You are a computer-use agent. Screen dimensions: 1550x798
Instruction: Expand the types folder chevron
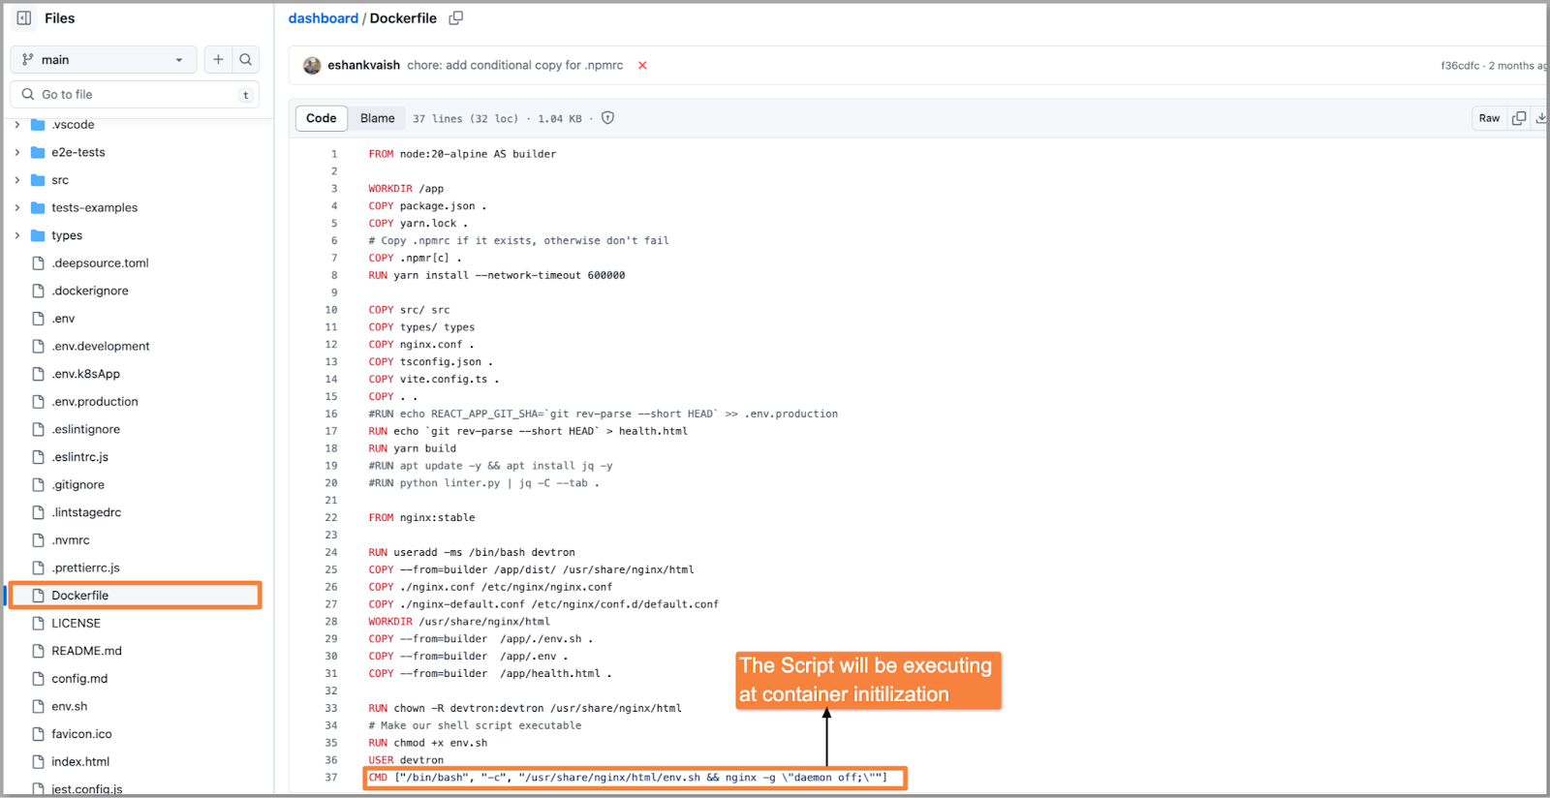pyautogui.click(x=17, y=235)
